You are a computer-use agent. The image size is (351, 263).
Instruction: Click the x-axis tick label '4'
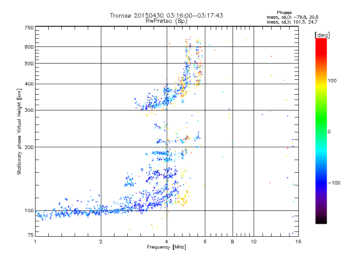[167, 242]
